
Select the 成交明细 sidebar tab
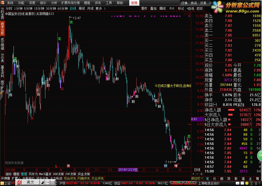2,44
